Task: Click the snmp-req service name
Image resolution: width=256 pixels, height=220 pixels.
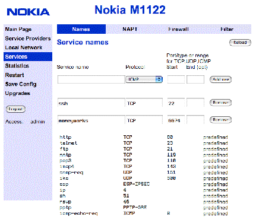Action: click(x=71, y=173)
